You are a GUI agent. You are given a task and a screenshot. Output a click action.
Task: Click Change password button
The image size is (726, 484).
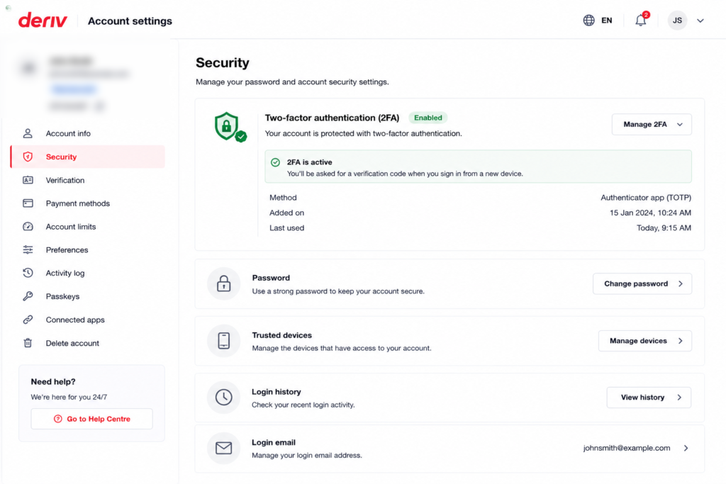pyautogui.click(x=642, y=283)
